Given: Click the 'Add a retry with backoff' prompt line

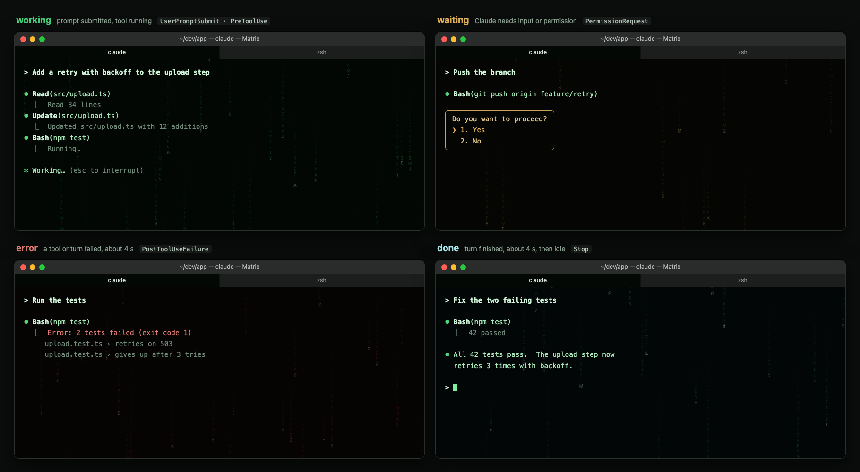Looking at the screenshot, I should pos(117,72).
